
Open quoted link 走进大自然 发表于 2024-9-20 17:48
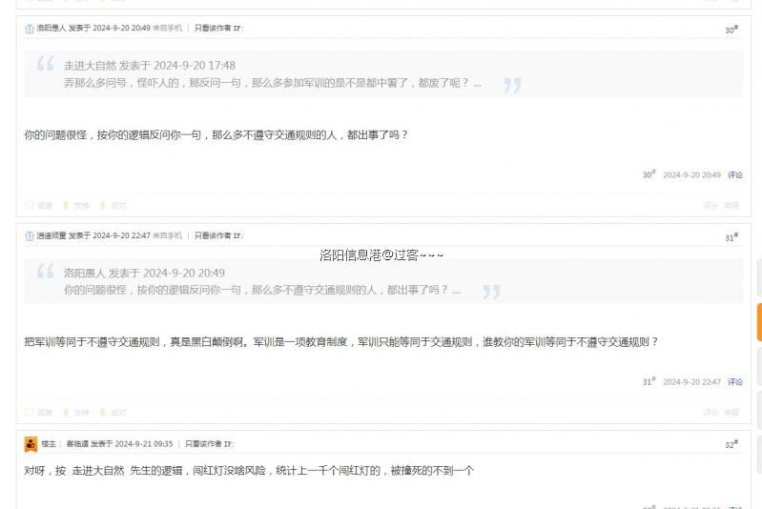point(150,66)
